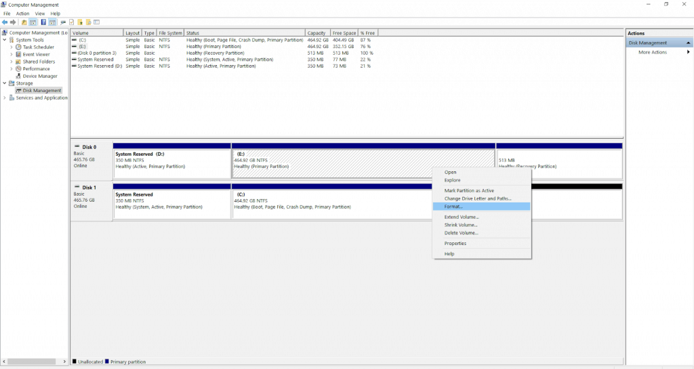Click the folder with magnifier toolbar icon

[89, 22]
